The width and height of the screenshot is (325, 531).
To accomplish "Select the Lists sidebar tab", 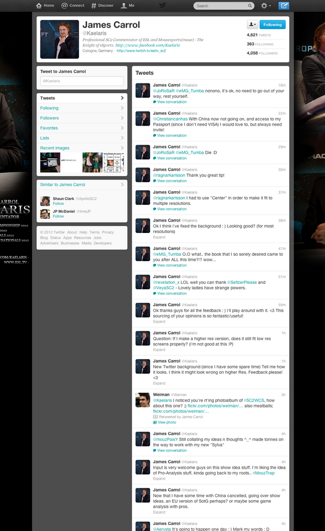I will pyautogui.click(x=82, y=138).
